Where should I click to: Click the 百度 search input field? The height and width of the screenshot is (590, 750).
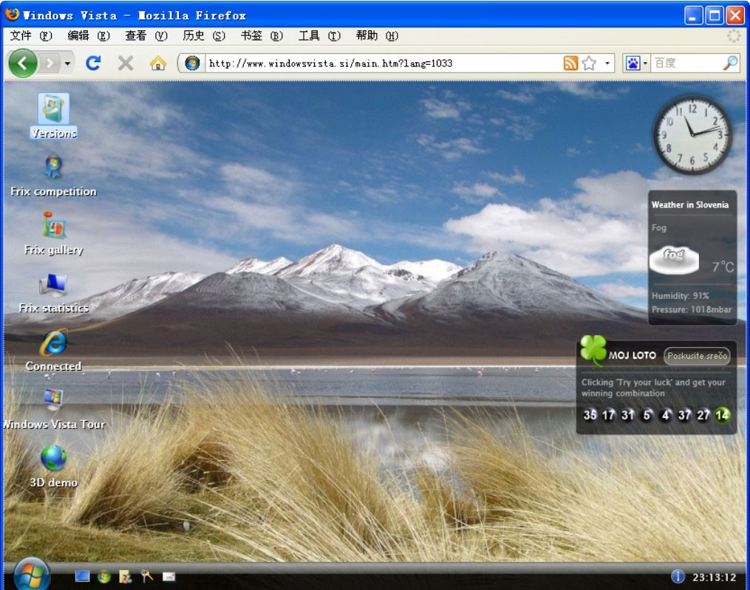(x=686, y=63)
